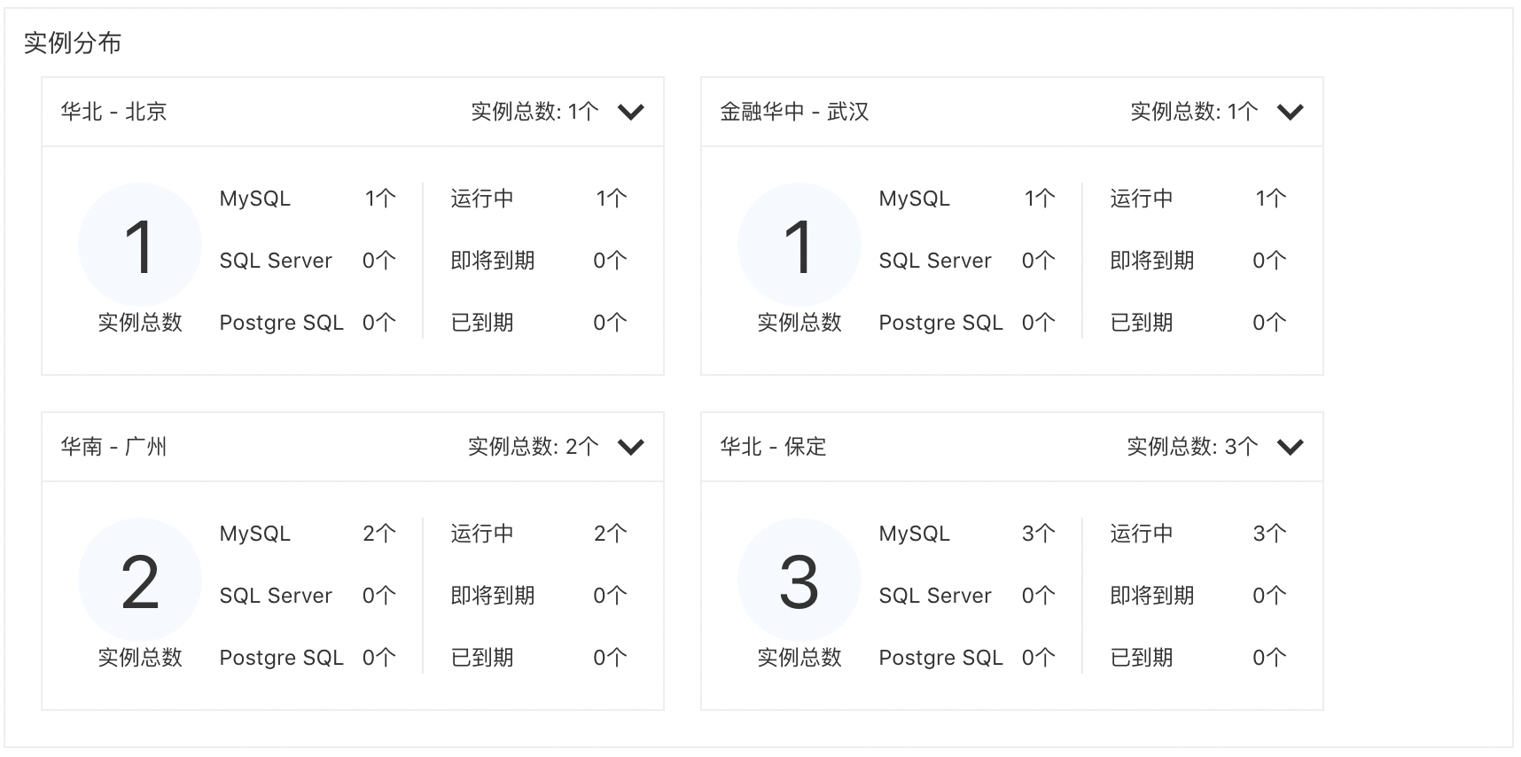The image size is (1521, 757).
Task: Click the large number 1 in 武汉 card
Action: [799, 247]
